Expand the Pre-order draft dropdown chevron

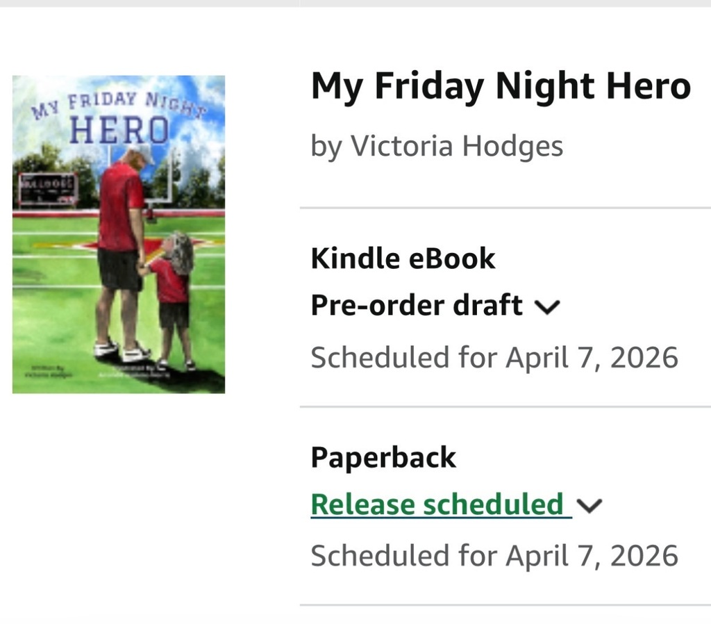[549, 306]
